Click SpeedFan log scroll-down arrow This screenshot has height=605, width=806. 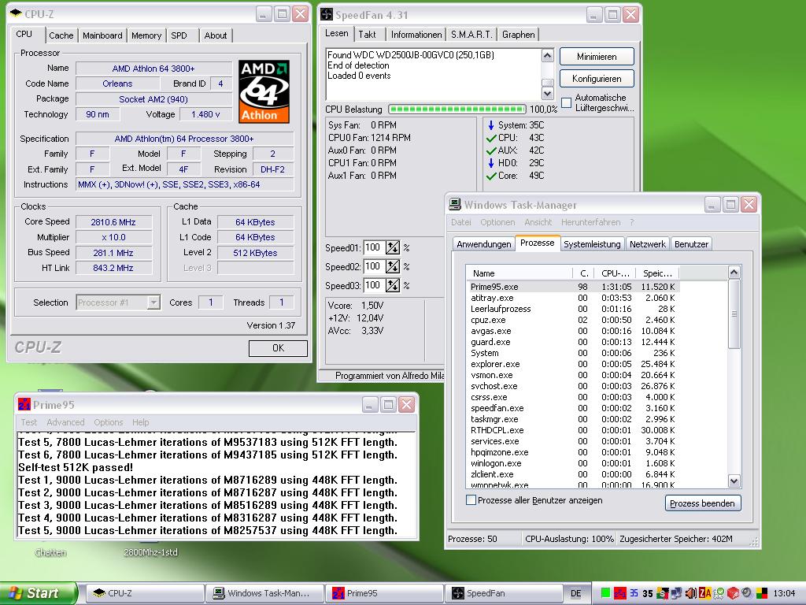[548, 93]
